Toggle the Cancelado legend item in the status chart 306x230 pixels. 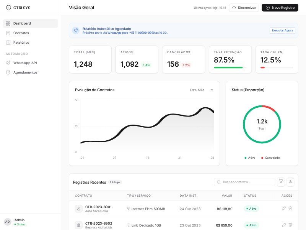coord(270,158)
